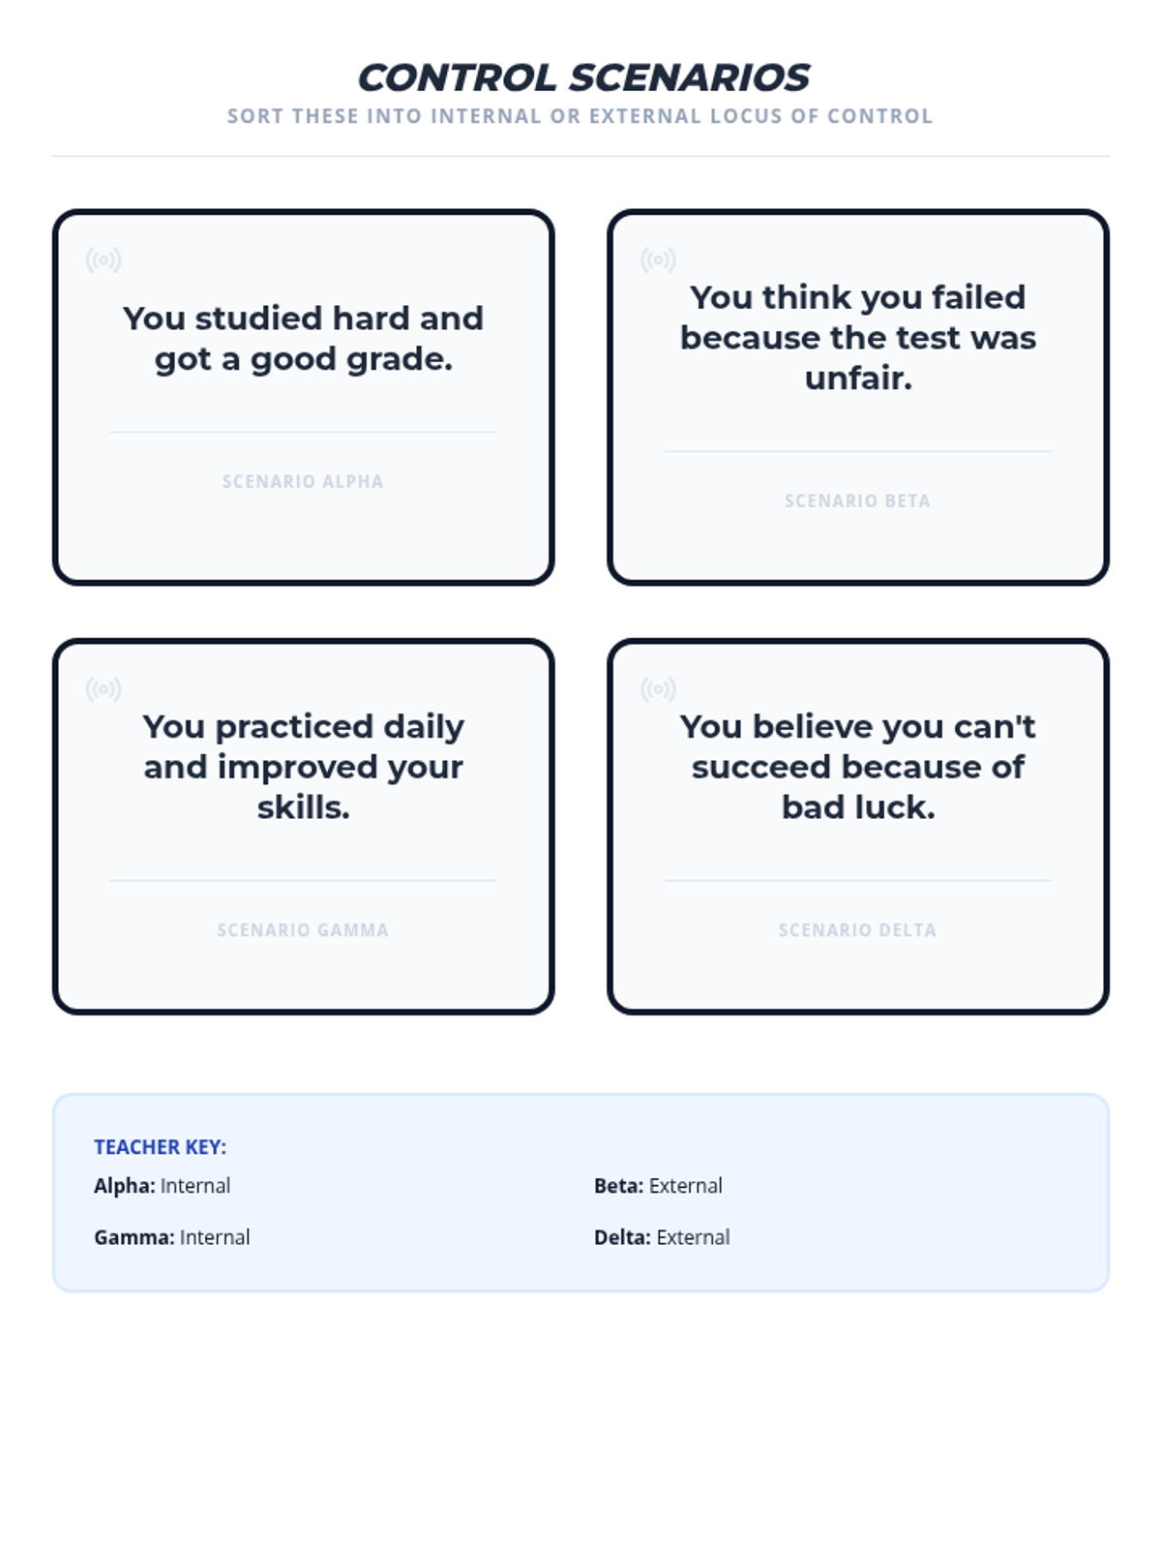Screen dimensions: 1161x1549
Task: Click the broadcast icon on the Beta card
Action: click(658, 259)
